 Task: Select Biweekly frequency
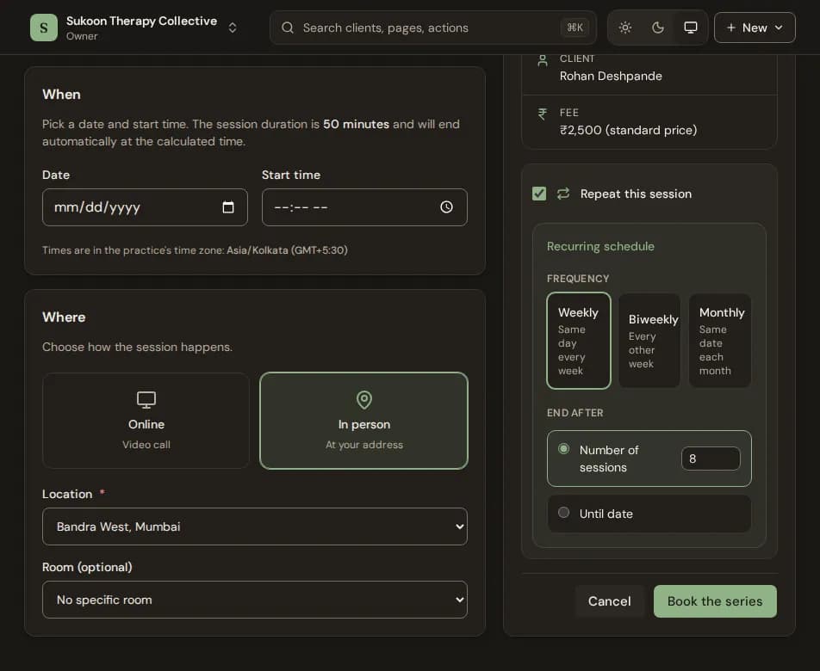(649, 341)
